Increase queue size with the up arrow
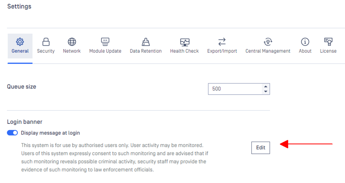The height and width of the screenshot is (183, 345). coord(266,86)
